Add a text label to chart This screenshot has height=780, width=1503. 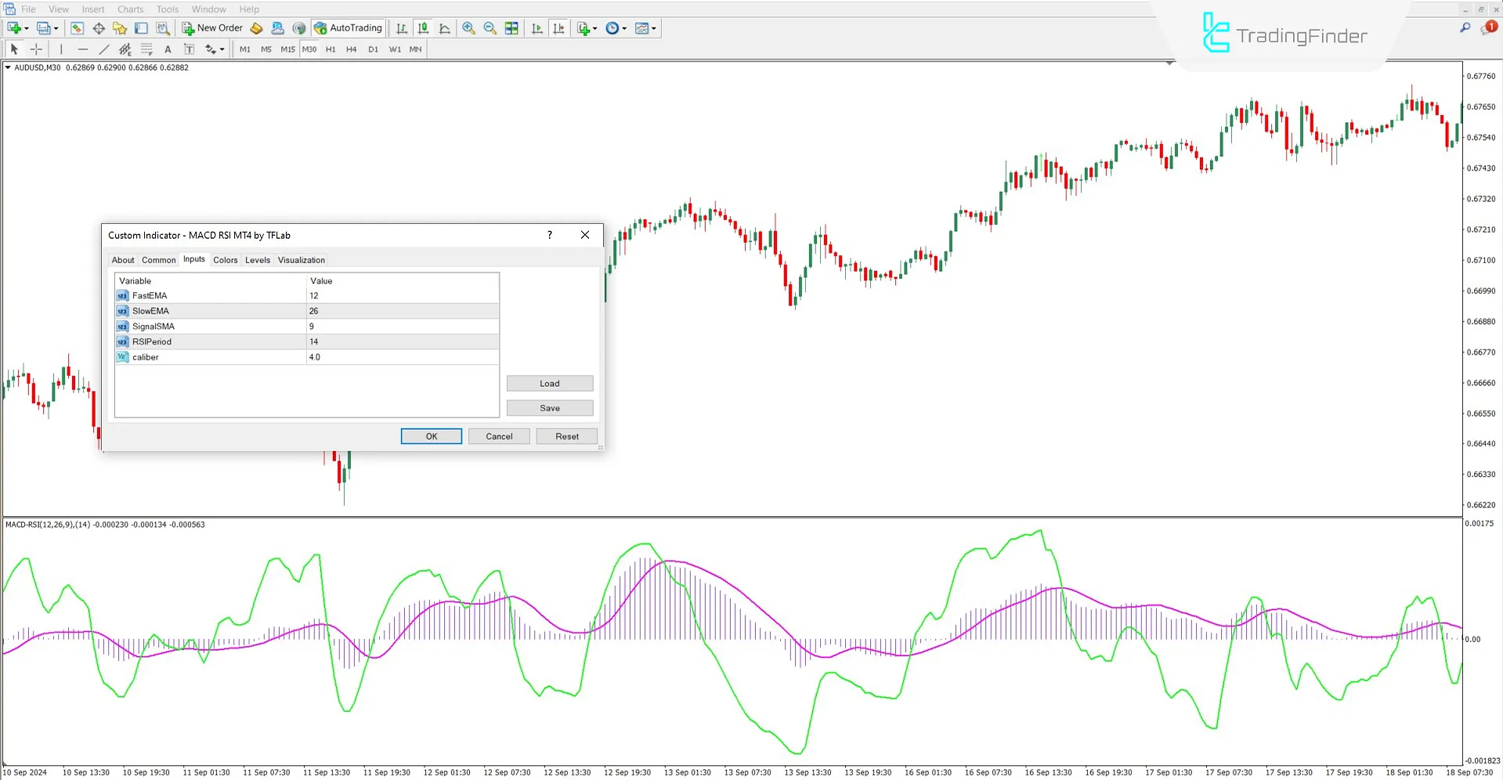click(189, 49)
